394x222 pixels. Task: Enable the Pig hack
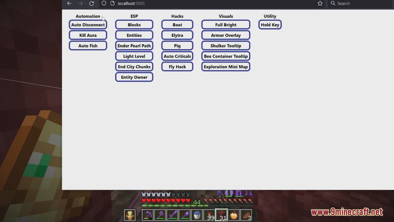[x=177, y=46]
